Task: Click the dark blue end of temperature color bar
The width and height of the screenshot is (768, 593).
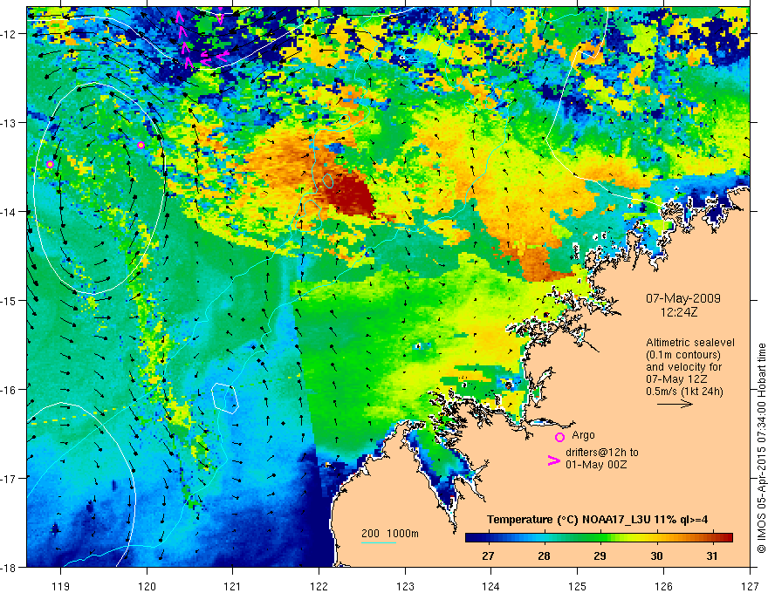Action: pos(471,537)
